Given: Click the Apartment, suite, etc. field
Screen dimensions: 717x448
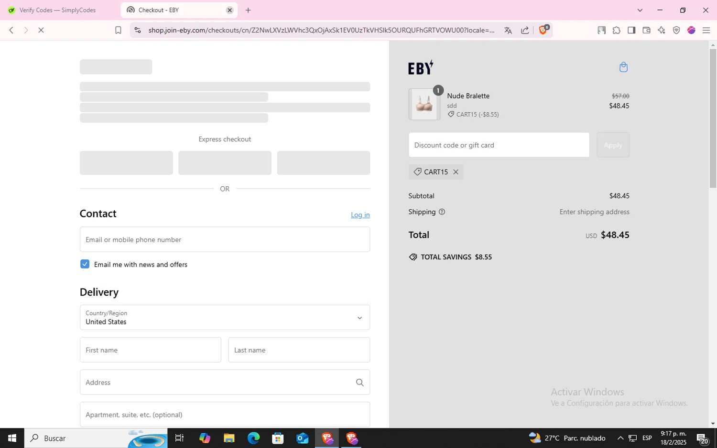Looking at the screenshot, I should [x=225, y=414].
